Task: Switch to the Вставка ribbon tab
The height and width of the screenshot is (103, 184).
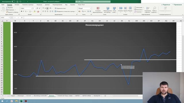Action: 17,5
